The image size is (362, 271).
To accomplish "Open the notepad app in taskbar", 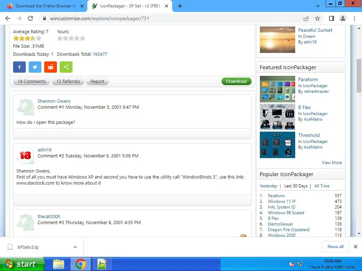I will pos(102,264).
